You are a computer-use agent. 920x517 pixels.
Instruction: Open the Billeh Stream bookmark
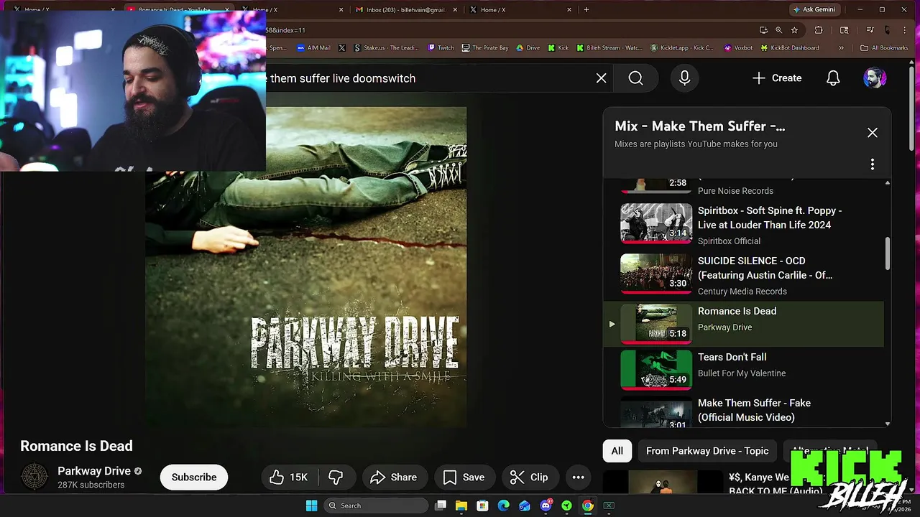[609, 48]
